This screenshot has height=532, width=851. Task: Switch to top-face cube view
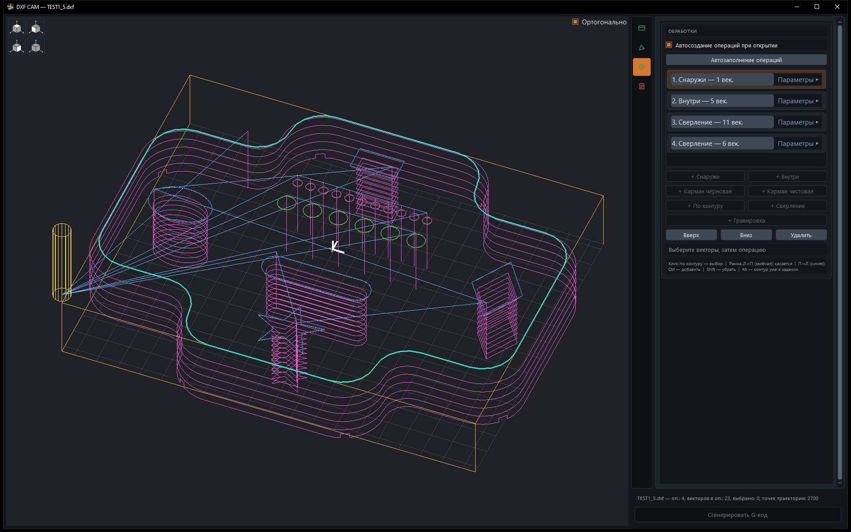click(17, 27)
